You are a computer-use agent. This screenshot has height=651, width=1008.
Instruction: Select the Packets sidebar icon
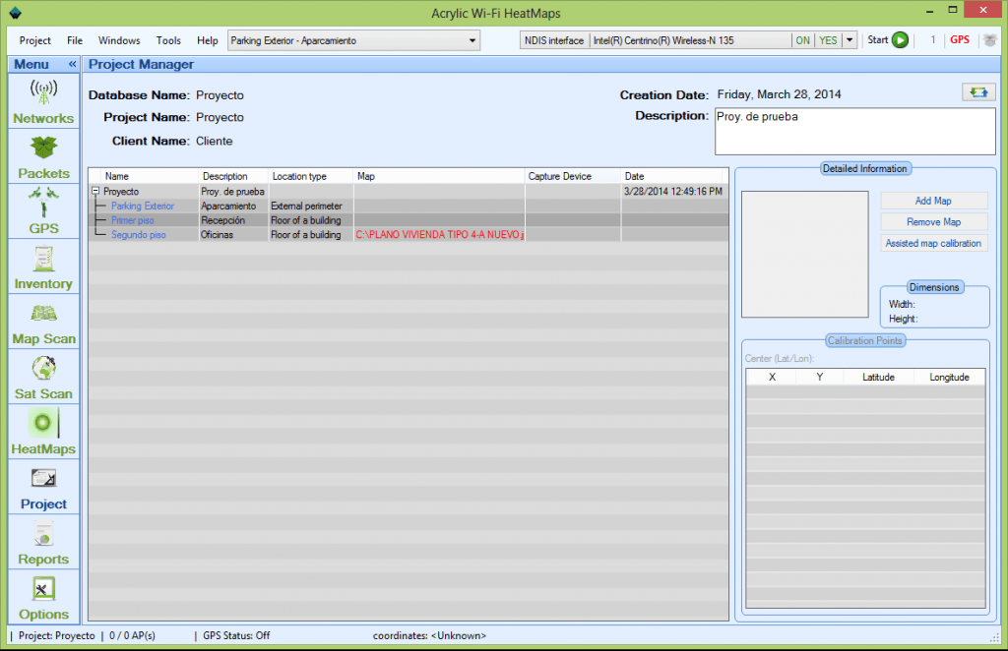42,156
